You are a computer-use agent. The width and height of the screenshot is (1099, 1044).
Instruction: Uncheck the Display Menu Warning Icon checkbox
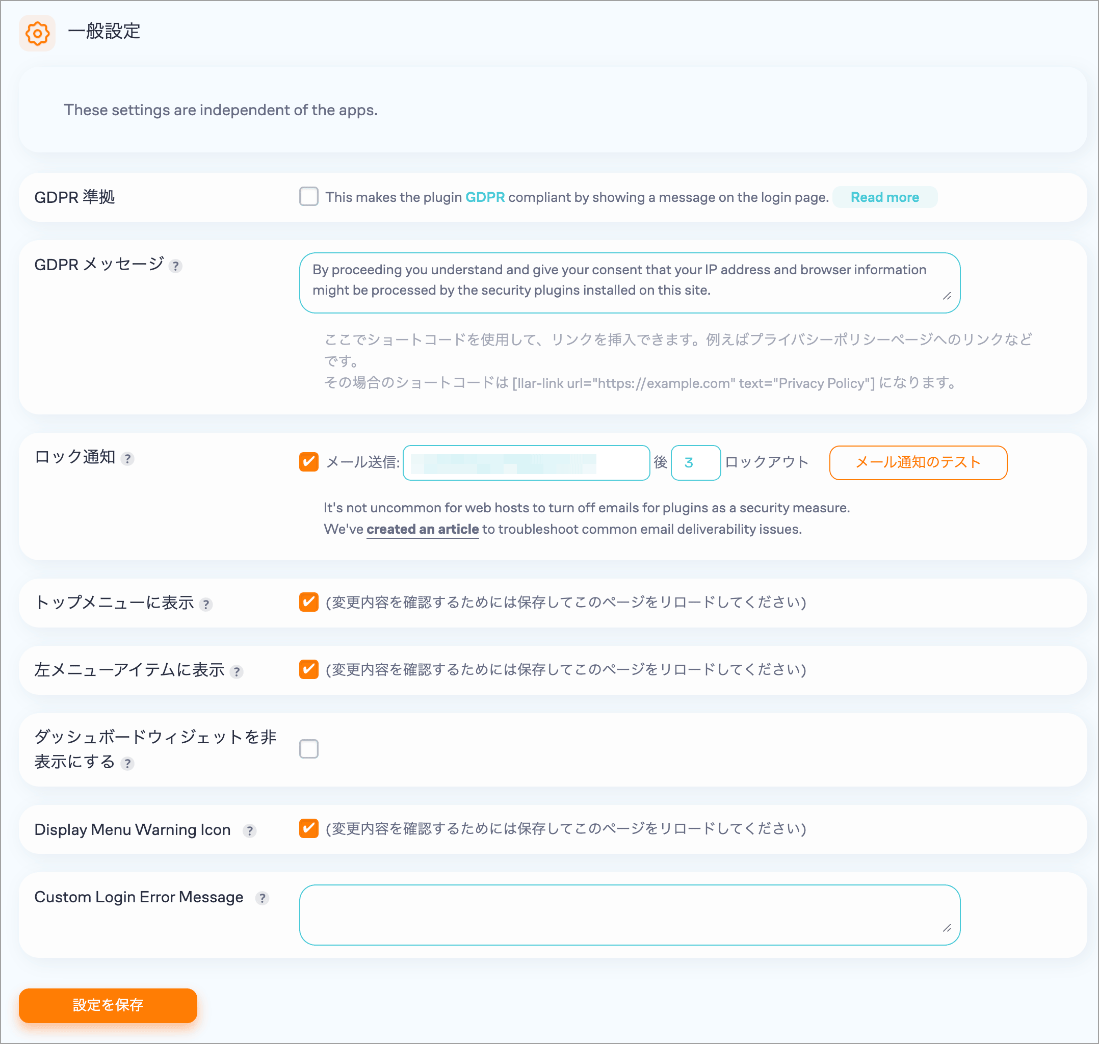pos(309,829)
